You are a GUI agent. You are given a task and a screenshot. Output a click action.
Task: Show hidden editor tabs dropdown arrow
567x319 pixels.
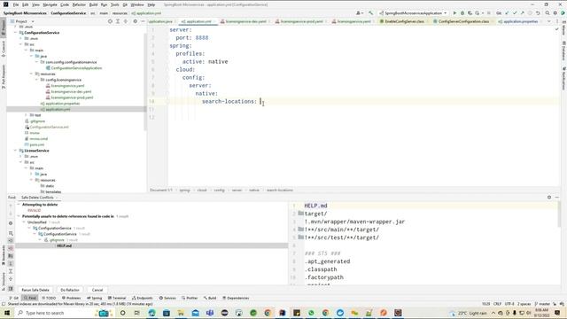549,21
